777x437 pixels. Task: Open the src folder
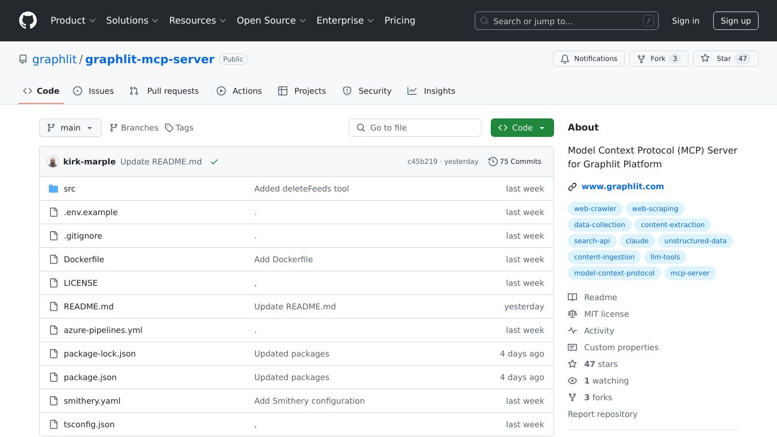tap(70, 189)
